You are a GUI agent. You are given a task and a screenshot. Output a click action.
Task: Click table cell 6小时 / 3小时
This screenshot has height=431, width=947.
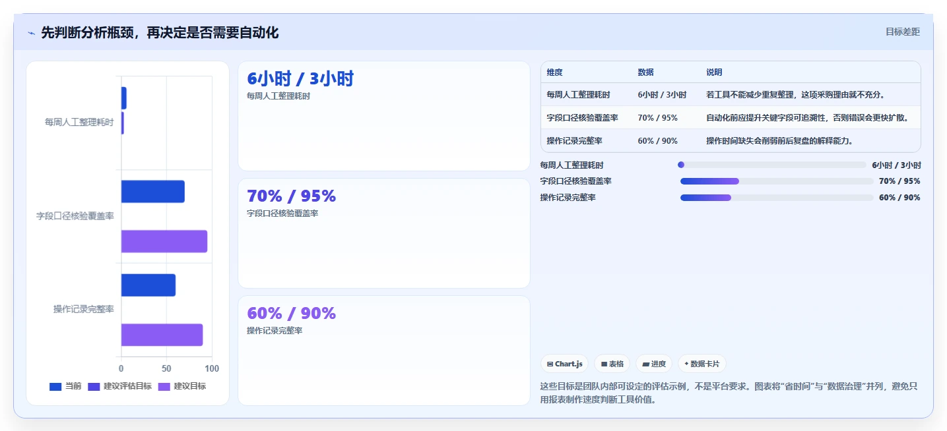[662, 95]
